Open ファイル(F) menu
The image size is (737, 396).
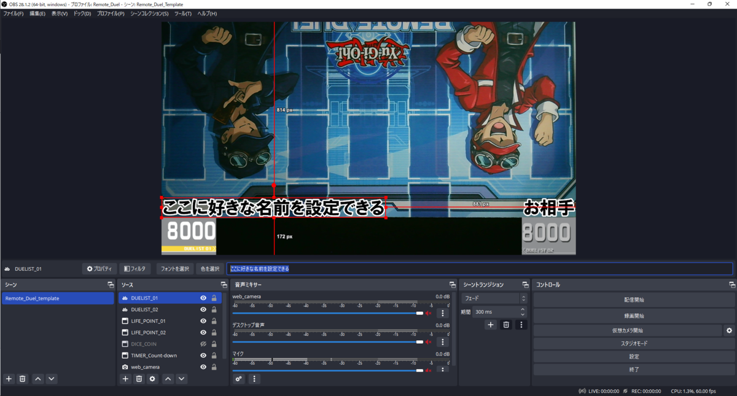[x=14, y=14]
